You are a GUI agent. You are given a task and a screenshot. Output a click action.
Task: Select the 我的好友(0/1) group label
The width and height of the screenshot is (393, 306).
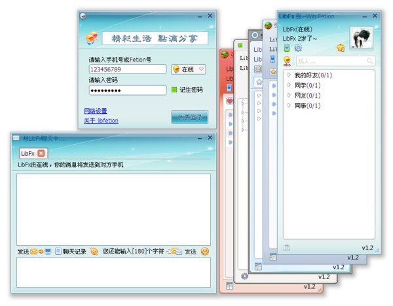[313, 75]
